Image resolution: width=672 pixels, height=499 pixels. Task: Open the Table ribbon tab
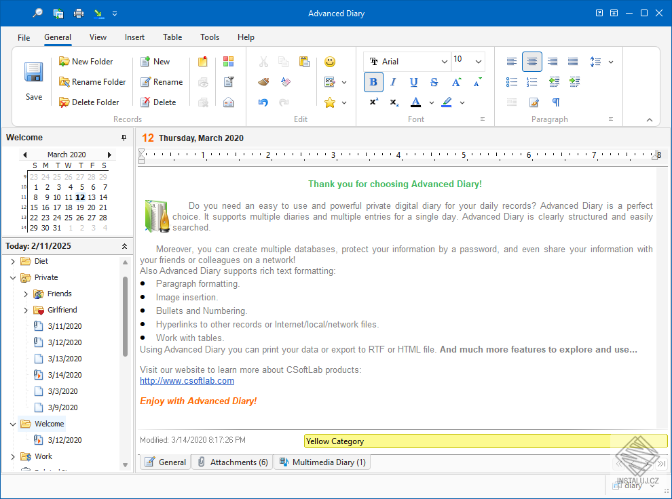172,37
